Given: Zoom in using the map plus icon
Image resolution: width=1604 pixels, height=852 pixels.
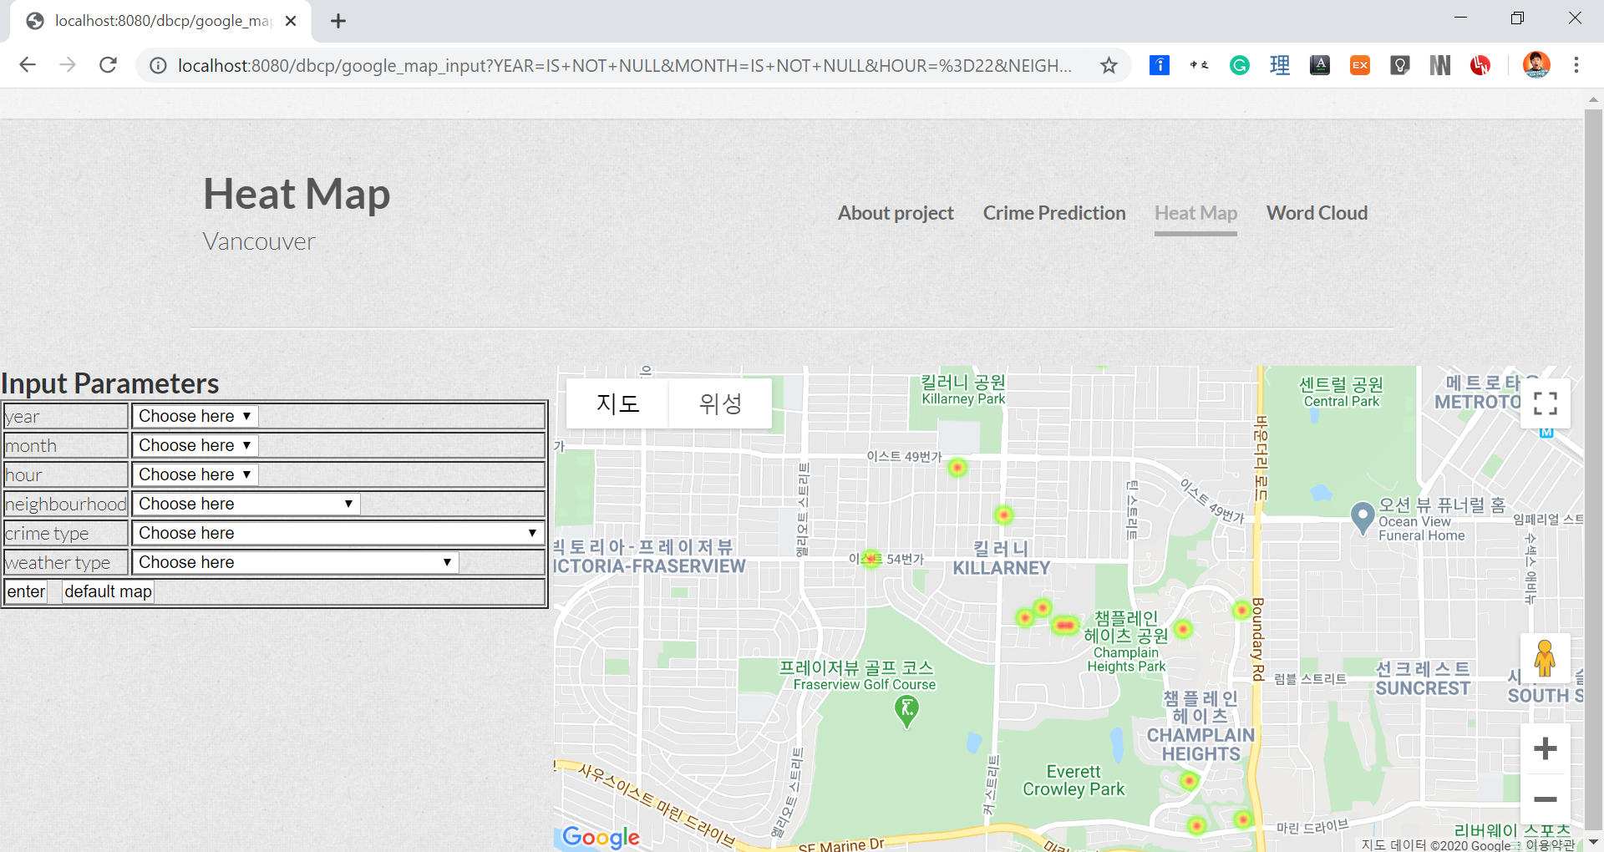Looking at the screenshot, I should click(x=1546, y=748).
